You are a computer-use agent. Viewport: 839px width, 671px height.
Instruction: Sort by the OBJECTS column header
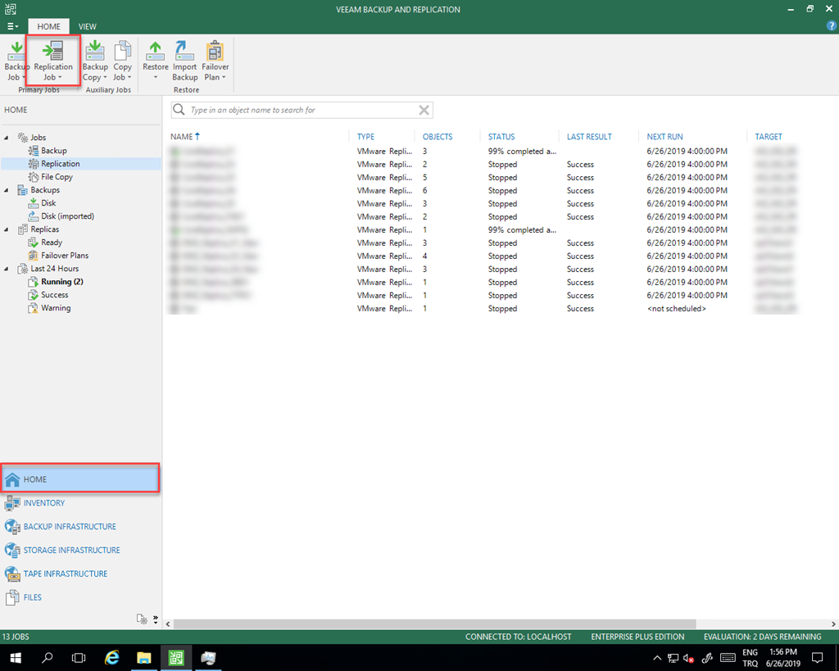tap(438, 137)
